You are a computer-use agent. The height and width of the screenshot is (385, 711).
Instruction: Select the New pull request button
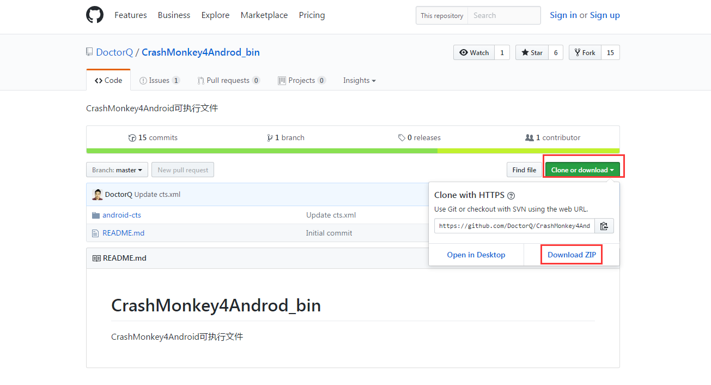pyautogui.click(x=183, y=170)
